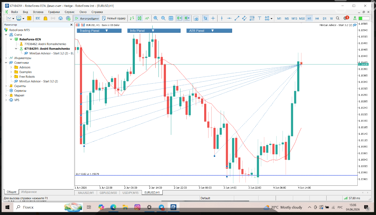Open search with magnifier icon in toolbar
This screenshot has height=215, width=376.
[x=338, y=18]
